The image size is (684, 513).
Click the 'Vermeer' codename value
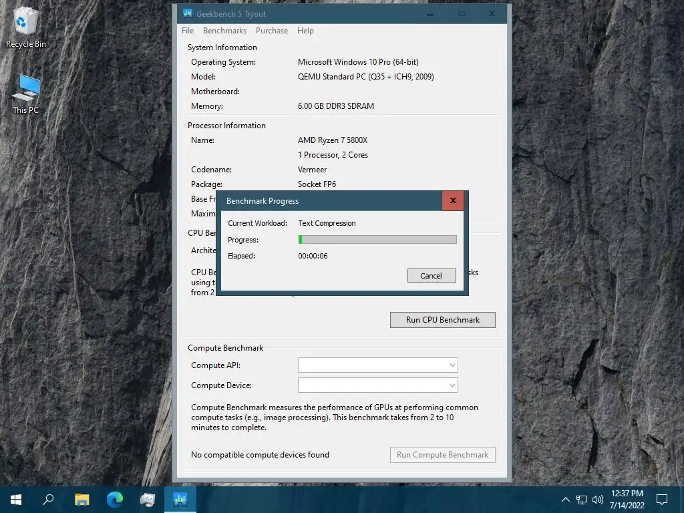(x=313, y=170)
